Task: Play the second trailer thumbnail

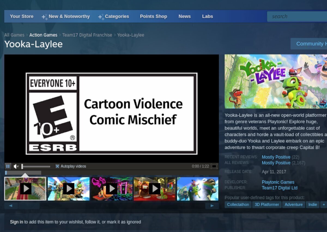Action: pyautogui.click(x=69, y=189)
